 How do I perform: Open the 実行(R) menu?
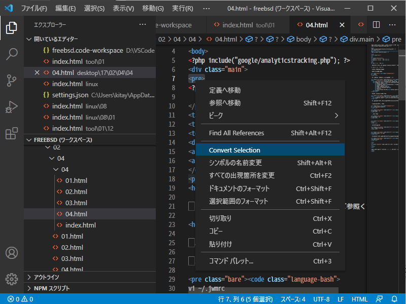183,9
